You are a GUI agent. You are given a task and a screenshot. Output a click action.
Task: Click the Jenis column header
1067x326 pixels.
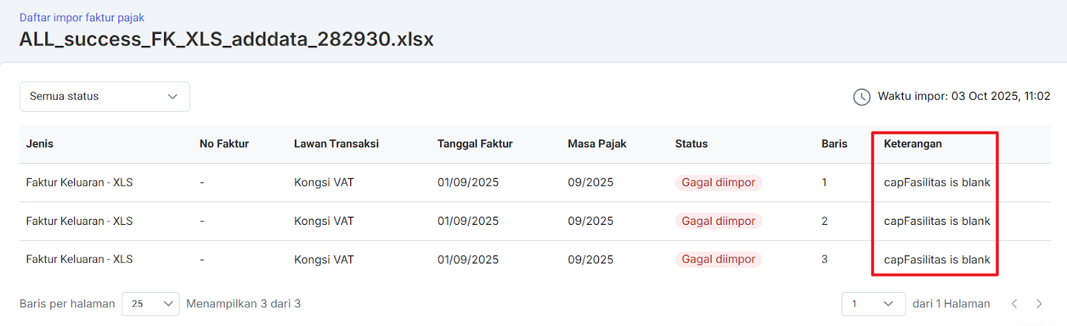(40, 144)
